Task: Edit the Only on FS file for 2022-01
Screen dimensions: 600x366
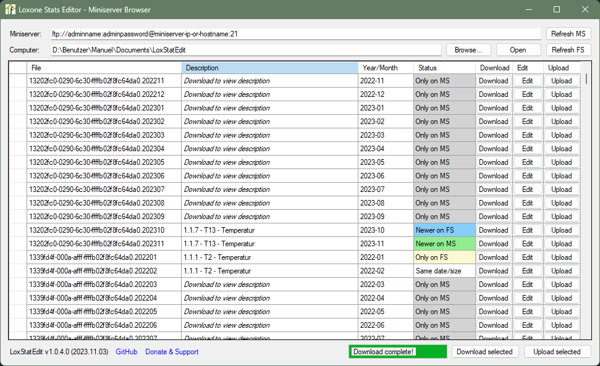Action: (x=528, y=257)
